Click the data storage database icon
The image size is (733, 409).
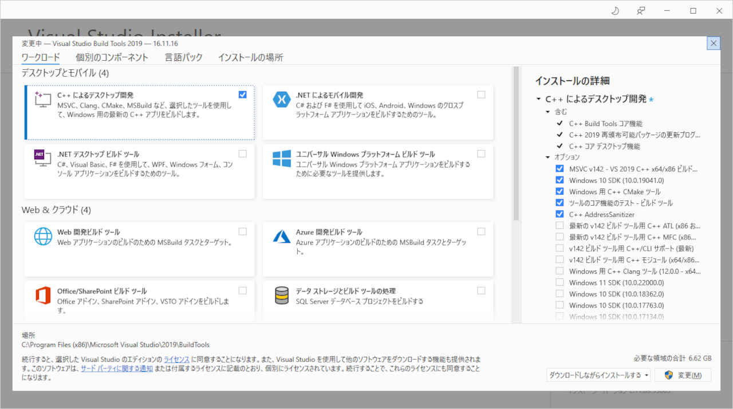[282, 295]
